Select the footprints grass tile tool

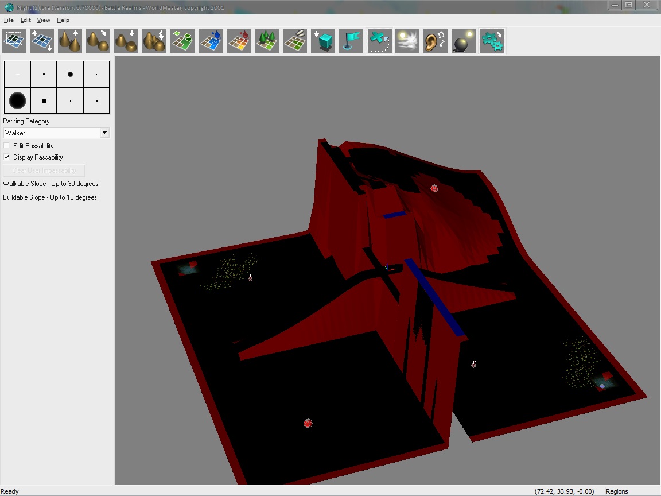[295, 41]
